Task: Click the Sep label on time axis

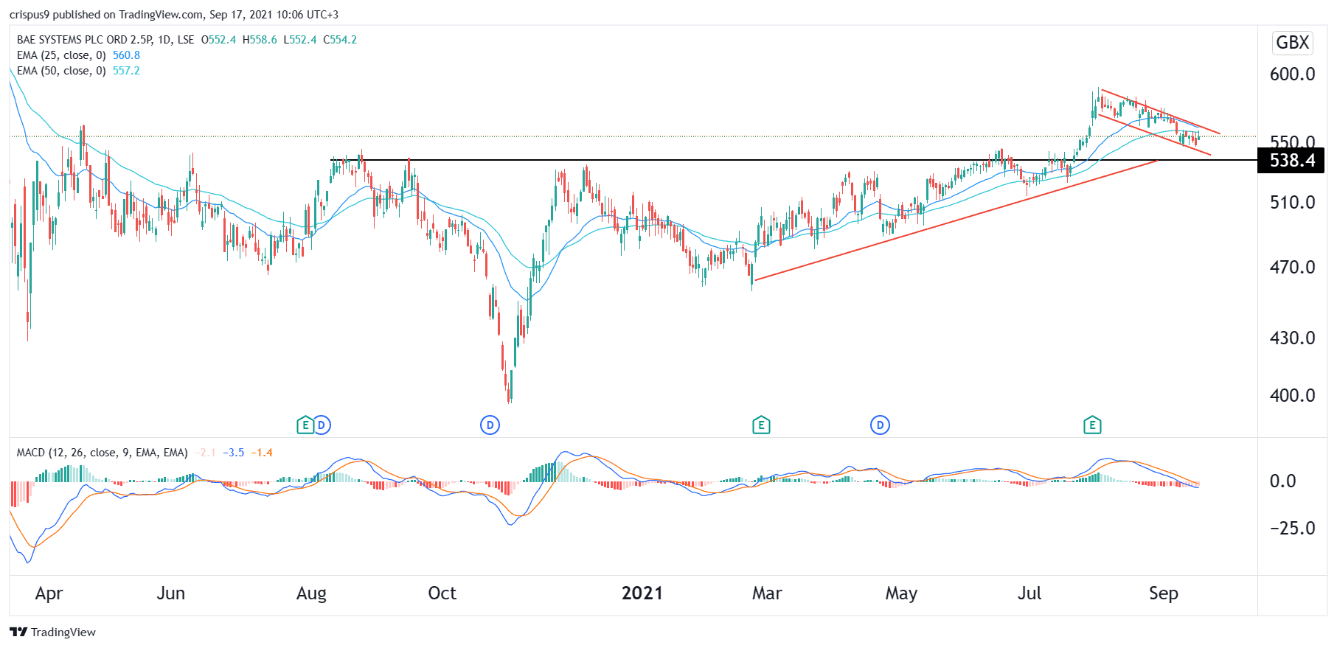Action: click(x=1163, y=593)
